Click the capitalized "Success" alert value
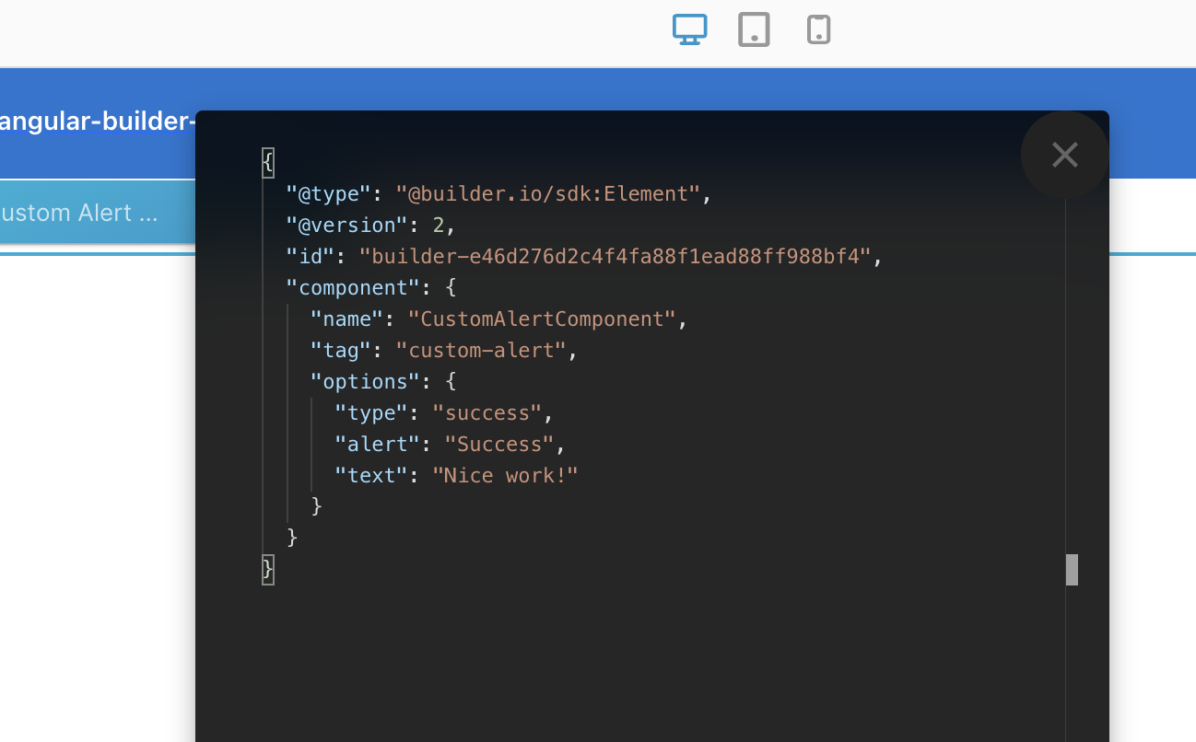This screenshot has height=742, width=1196. [x=498, y=444]
